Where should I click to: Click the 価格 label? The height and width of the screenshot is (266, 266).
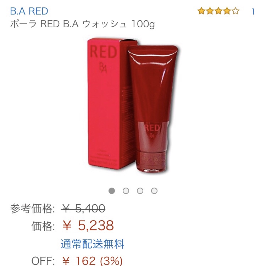coord(43,226)
